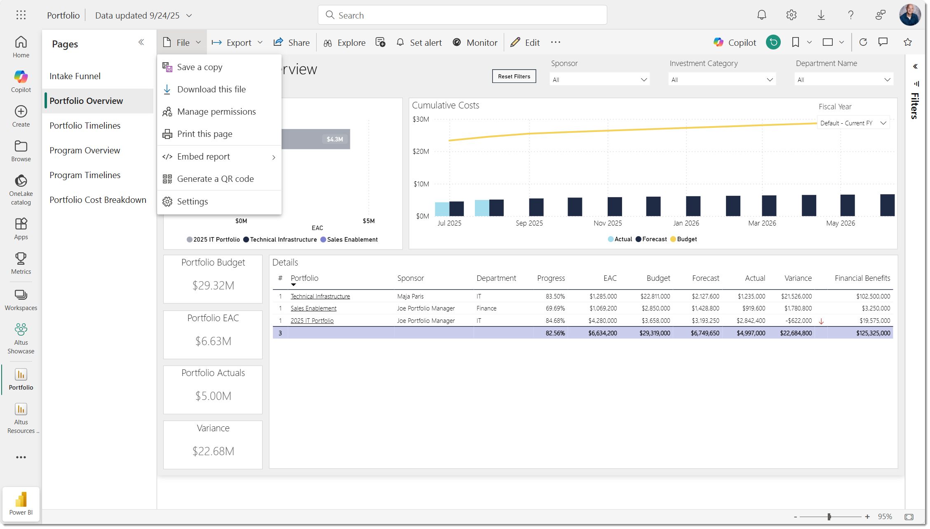Open the comments icon in toolbar
930x529 pixels.
pyautogui.click(x=883, y=42)
